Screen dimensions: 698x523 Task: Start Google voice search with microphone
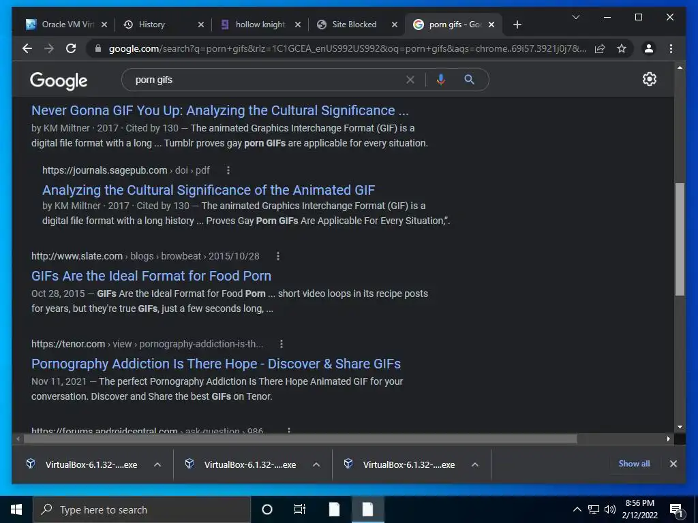pyautogui.click(x=441, y=80)
